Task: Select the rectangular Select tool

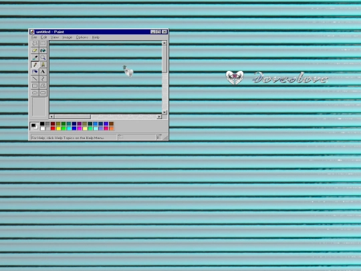Action: tap(43, 43)
